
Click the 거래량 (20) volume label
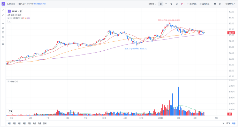click(14, 81)
